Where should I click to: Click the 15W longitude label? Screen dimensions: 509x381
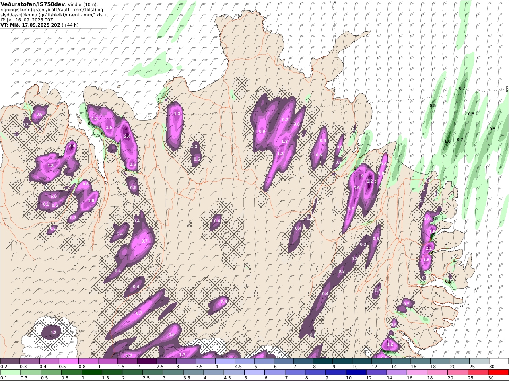click(332, 2)
